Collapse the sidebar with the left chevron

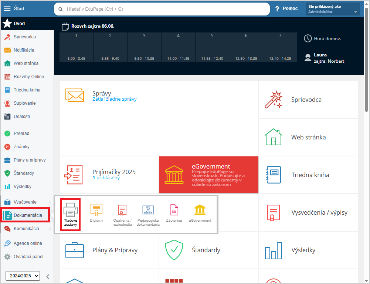tap(48, 277)
